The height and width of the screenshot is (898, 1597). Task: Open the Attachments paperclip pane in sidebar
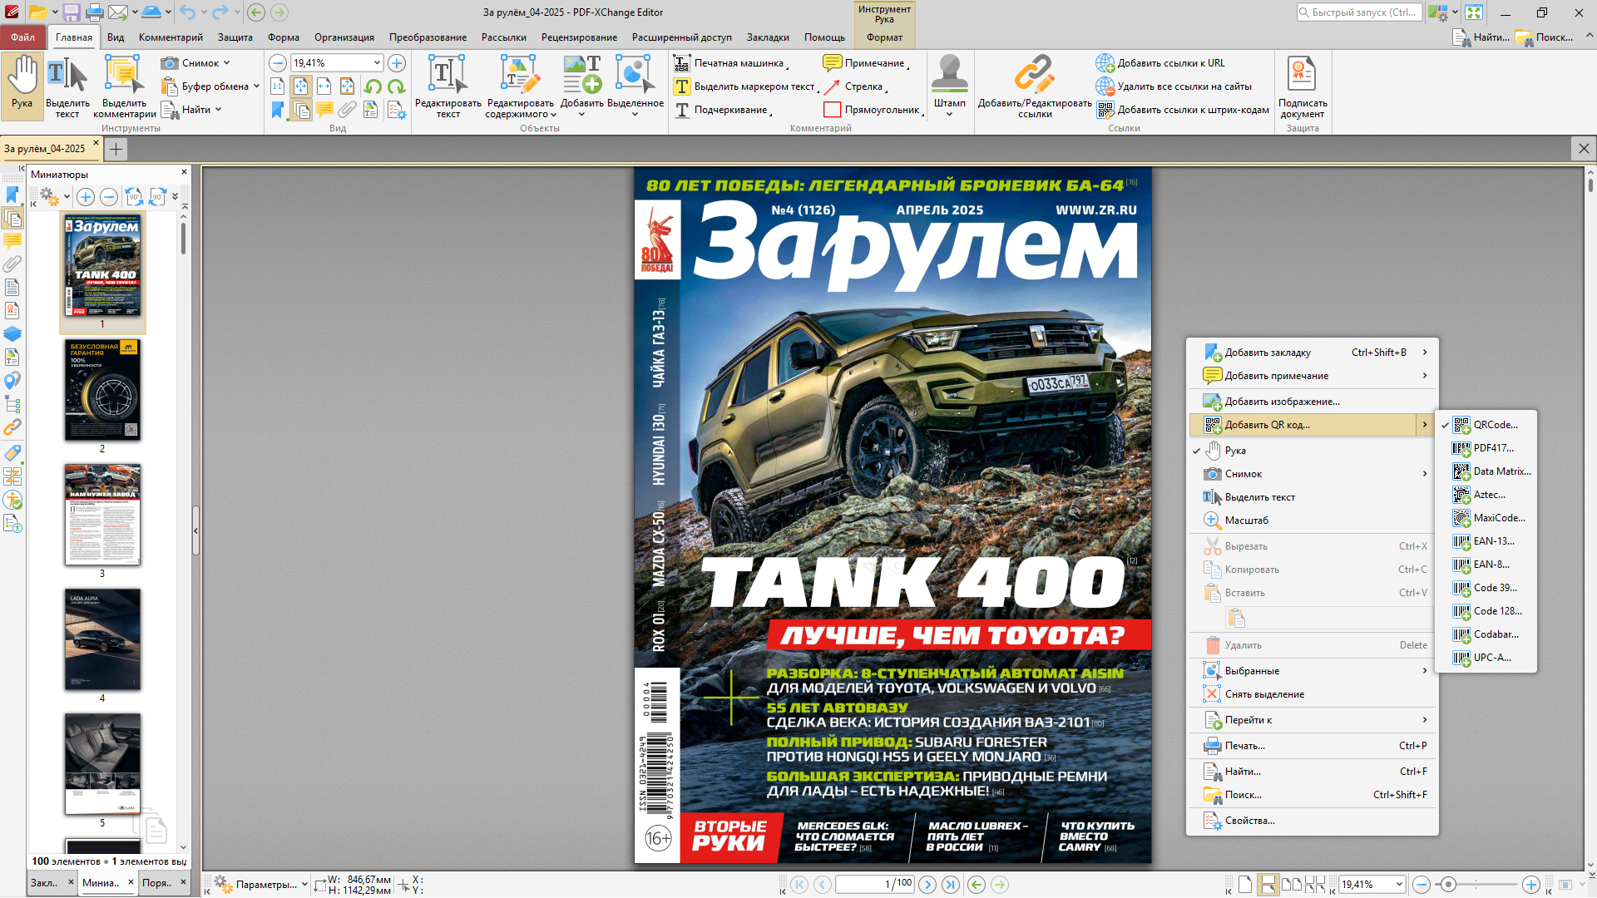tap(12, 264)
